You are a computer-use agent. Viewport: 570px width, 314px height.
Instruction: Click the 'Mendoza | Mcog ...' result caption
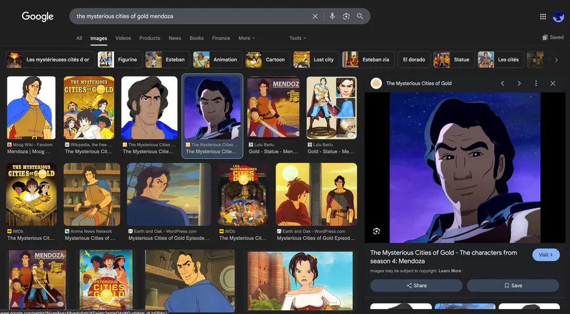[x=30, y=151]
